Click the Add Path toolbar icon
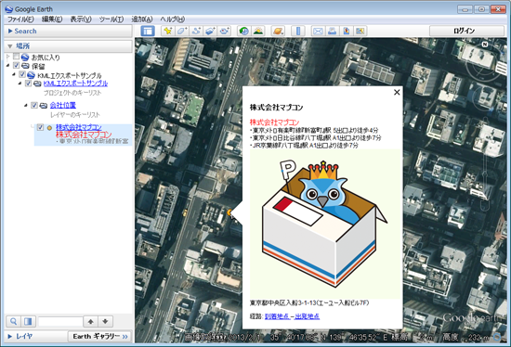The width and height of the screenshot is (511, 347). tap(196, 31)
